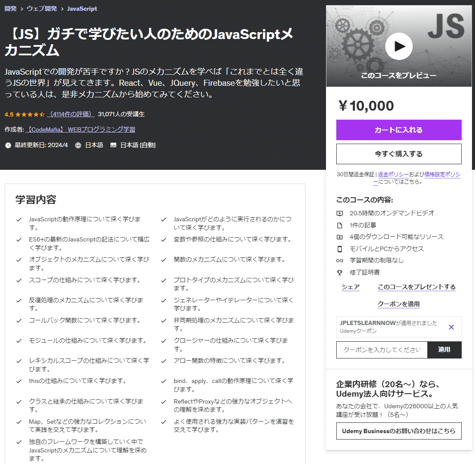Open the CodeMafia instructor link
Viewport: 475px width, 464px height.
pos(80,130)
